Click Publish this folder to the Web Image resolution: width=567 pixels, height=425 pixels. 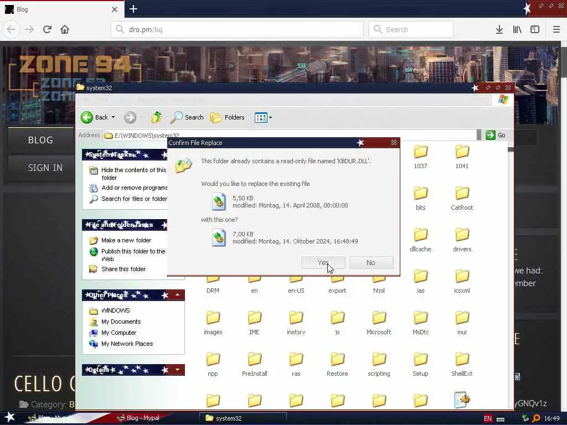pyautogui.click(x=127, y=255)
